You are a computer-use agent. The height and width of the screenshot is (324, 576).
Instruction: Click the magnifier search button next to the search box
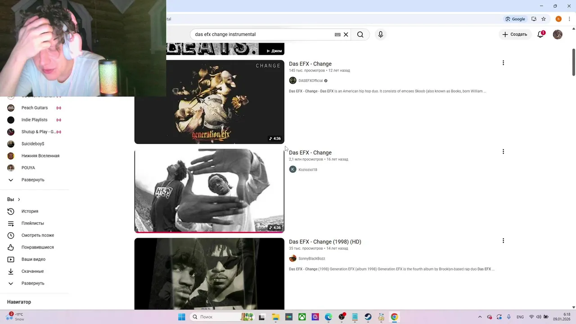(x=360, y=34)
